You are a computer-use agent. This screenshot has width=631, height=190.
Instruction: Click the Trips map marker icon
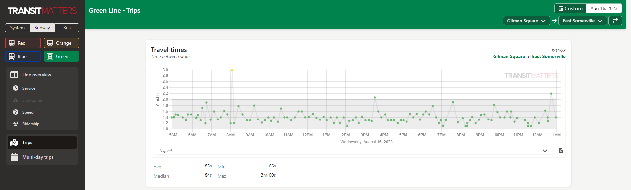[14, 142]
